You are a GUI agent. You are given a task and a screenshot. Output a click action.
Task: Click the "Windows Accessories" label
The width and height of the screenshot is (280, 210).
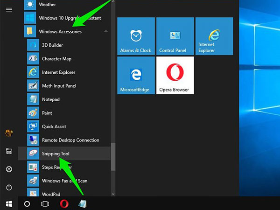tap(60, 32)
